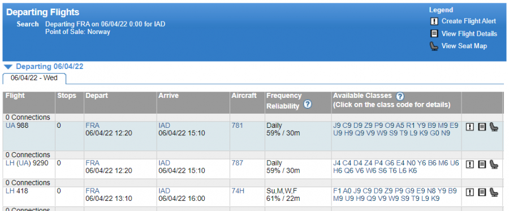This screenshot has width=509, height=211.
Task: Open the UA airline link for flight 988
Action: pos(8,126)
